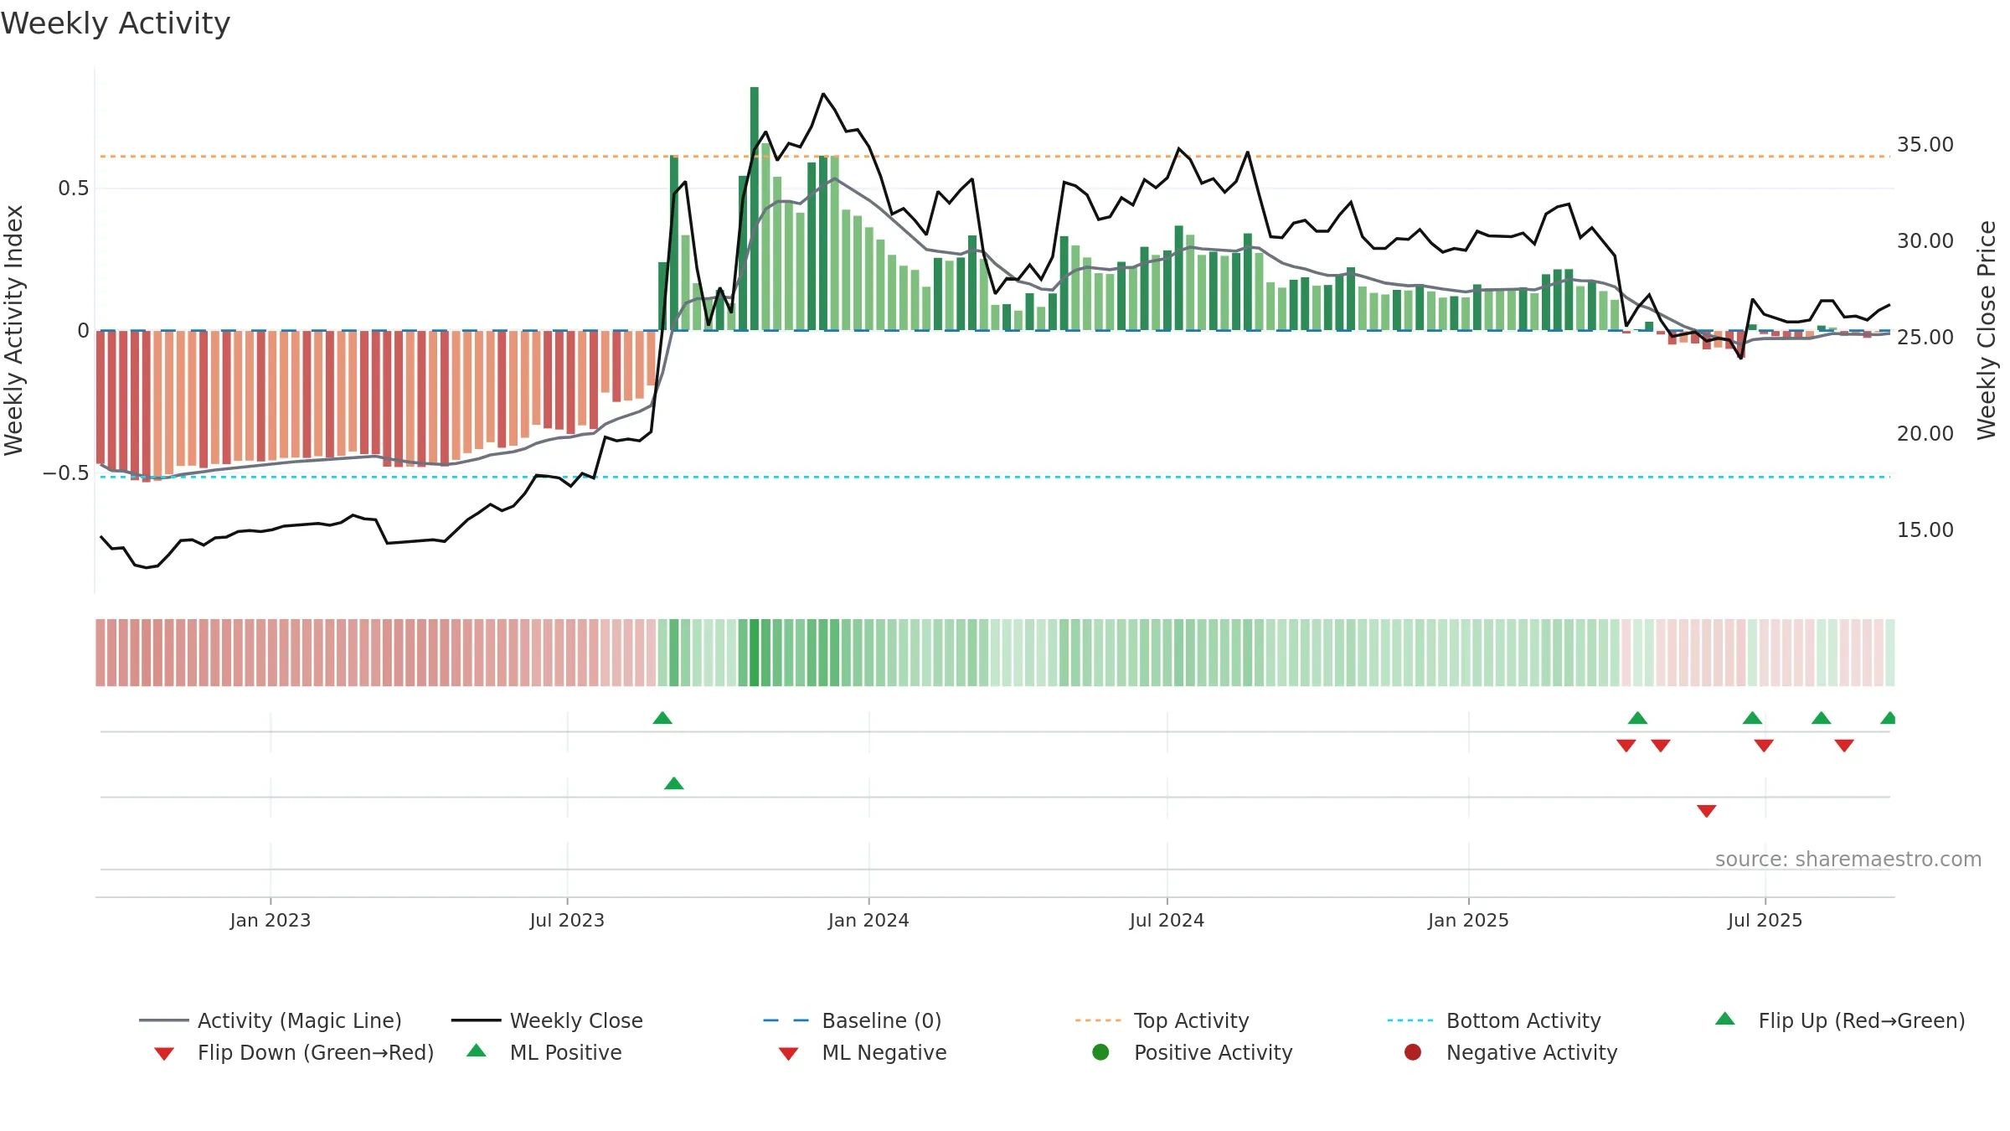2010x1131 pixels.
Task: Click the lone red ML Negative marker before Jul 2025
Action: [x=1707, y=811]
